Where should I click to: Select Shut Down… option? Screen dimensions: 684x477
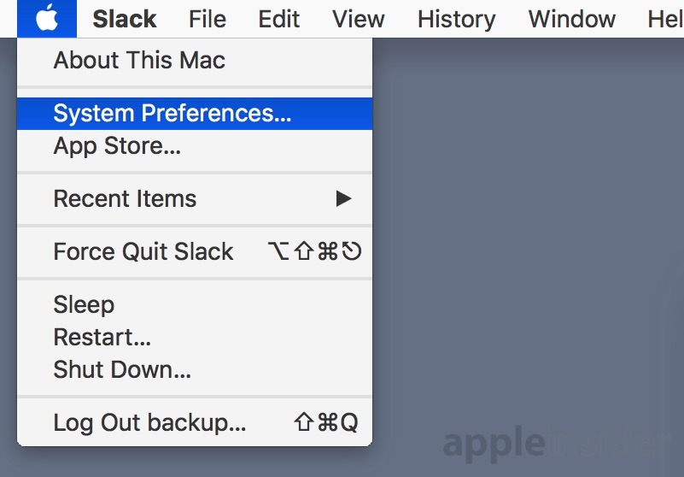coord(195,369)
